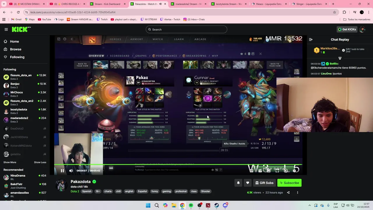This screenshot has width=373, height=210.
Task: Click the Kick search field
Action: click(186, 29)
